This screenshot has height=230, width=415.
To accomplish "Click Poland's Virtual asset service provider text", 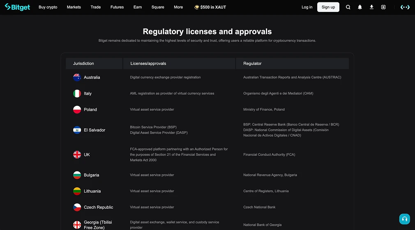I will tap(152, 109).
